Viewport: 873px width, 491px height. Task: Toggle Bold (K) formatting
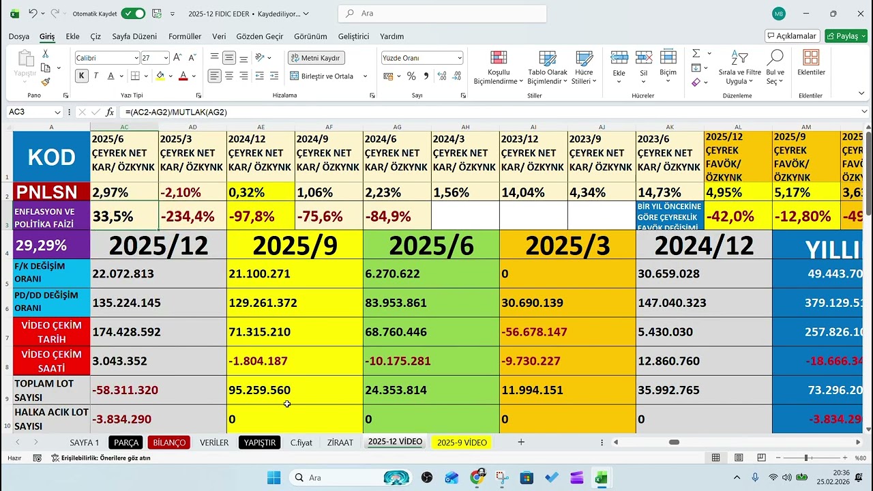[82, 76]
